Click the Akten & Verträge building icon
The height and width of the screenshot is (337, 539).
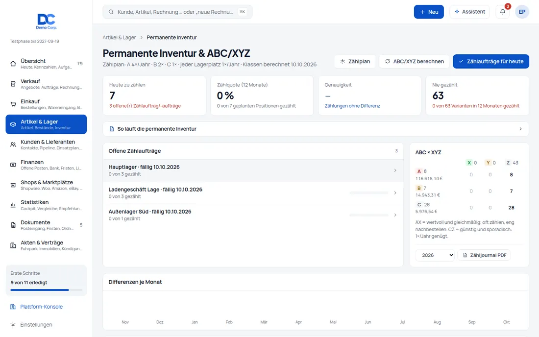pos(13,245)
